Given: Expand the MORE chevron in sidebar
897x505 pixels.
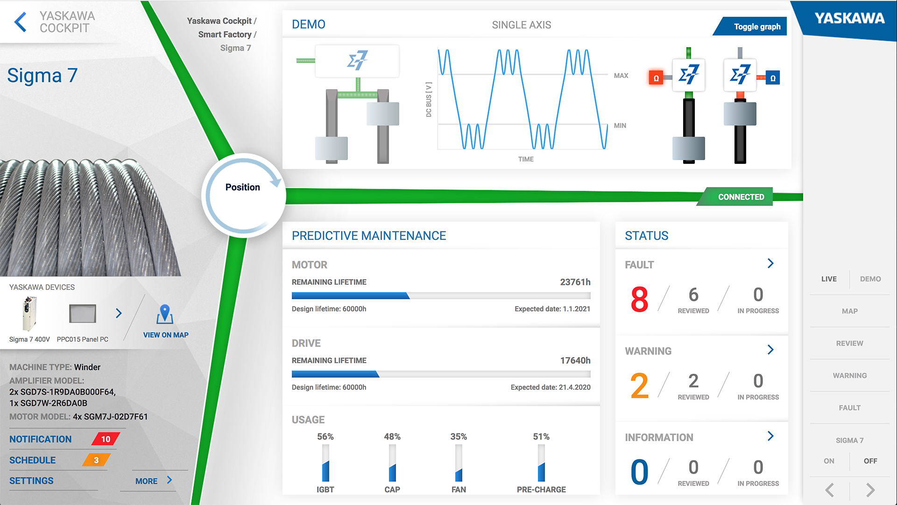Looking at the screenshot, I should point(170,480).
